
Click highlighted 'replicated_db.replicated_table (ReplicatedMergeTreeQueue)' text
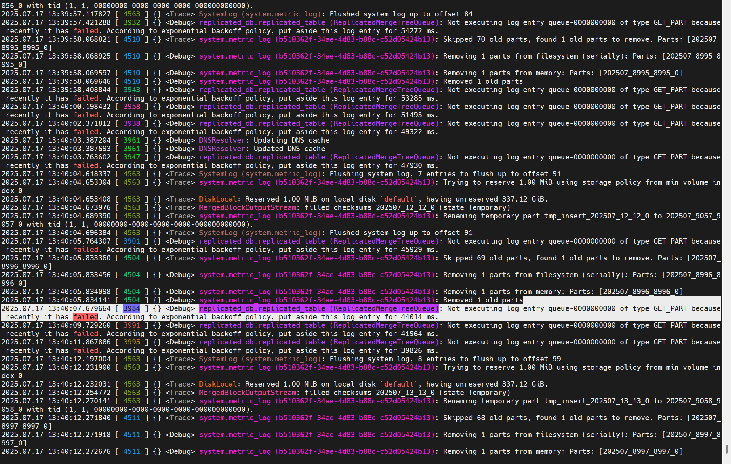[x=319, y=308]
